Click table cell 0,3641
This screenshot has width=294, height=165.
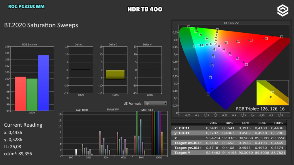[228, 128]
